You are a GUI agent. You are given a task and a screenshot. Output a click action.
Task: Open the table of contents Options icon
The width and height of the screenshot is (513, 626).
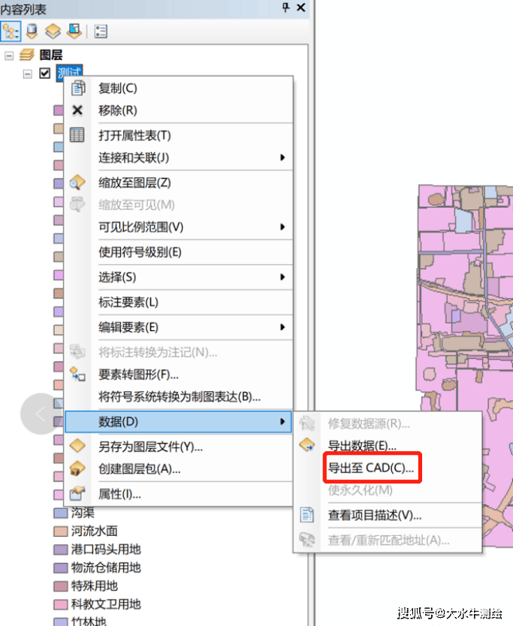(101, 31)
